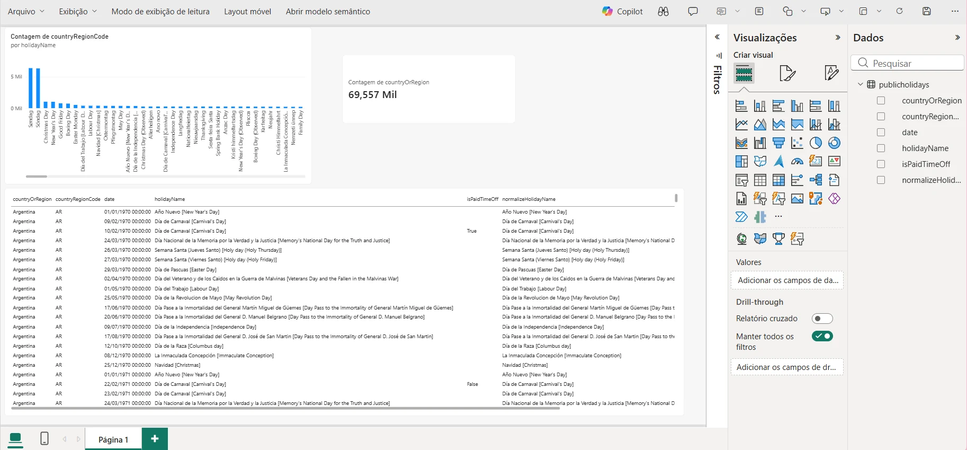The height and width of the screenshot is (450, 967).
Task: Refresh visuals with the circular arrow icon
Action: click(x=899, y=11)
